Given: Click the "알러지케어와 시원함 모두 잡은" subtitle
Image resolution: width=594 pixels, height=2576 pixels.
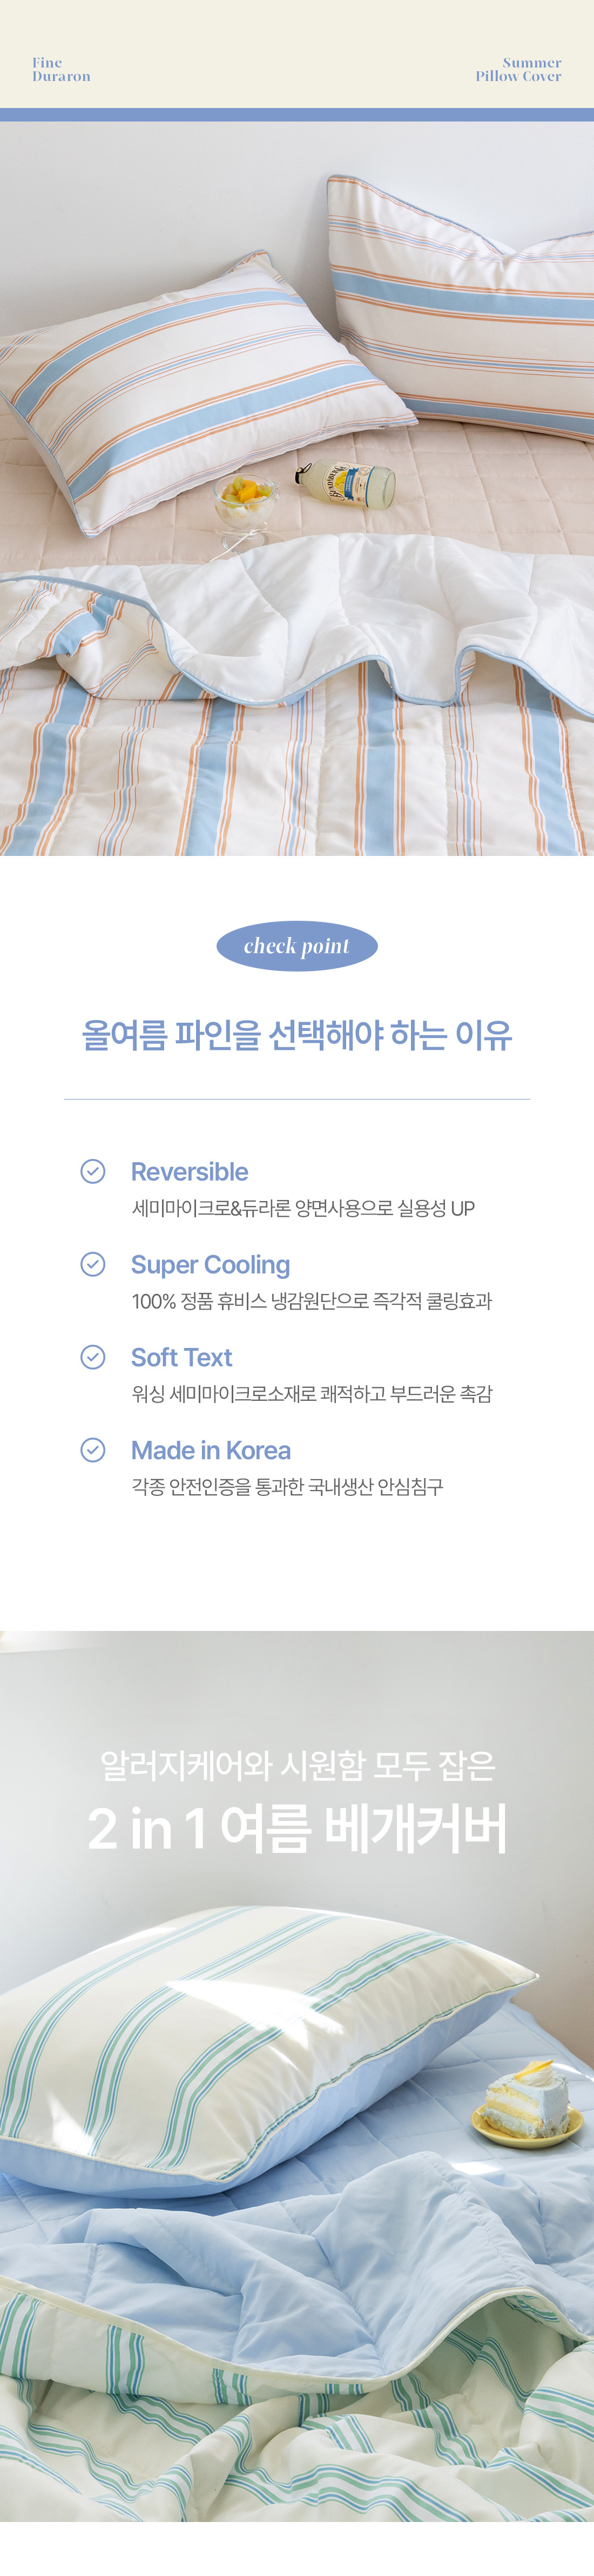Looking at the screenshot, I should [x=297, y=1766].
